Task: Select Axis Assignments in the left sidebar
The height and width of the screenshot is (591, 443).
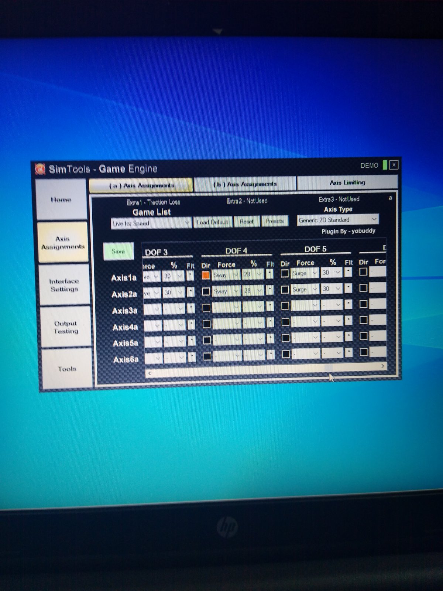Action: click(x=63, y=243)
